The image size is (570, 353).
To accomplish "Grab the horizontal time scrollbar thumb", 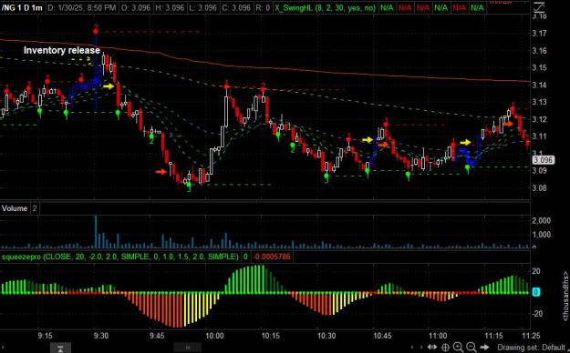I will pyautogui.click(x=188, y=348).
